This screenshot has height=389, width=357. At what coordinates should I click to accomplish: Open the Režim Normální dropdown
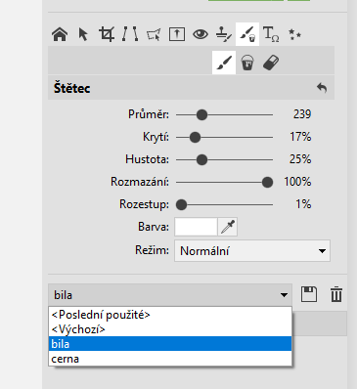point(252,251)
